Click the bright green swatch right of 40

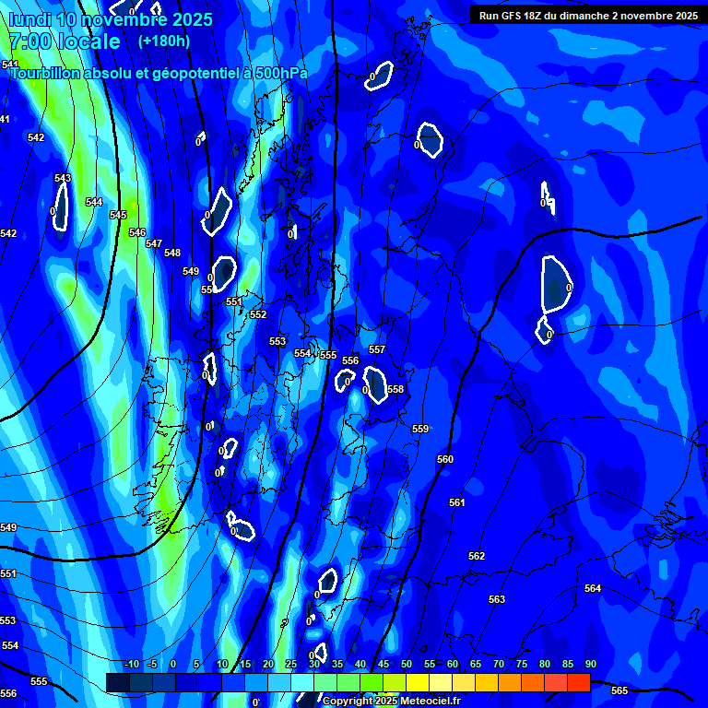click(x=372, y=682)
